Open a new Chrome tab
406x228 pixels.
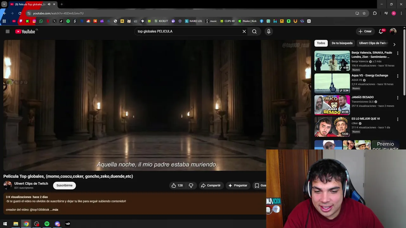pos(62,4)
